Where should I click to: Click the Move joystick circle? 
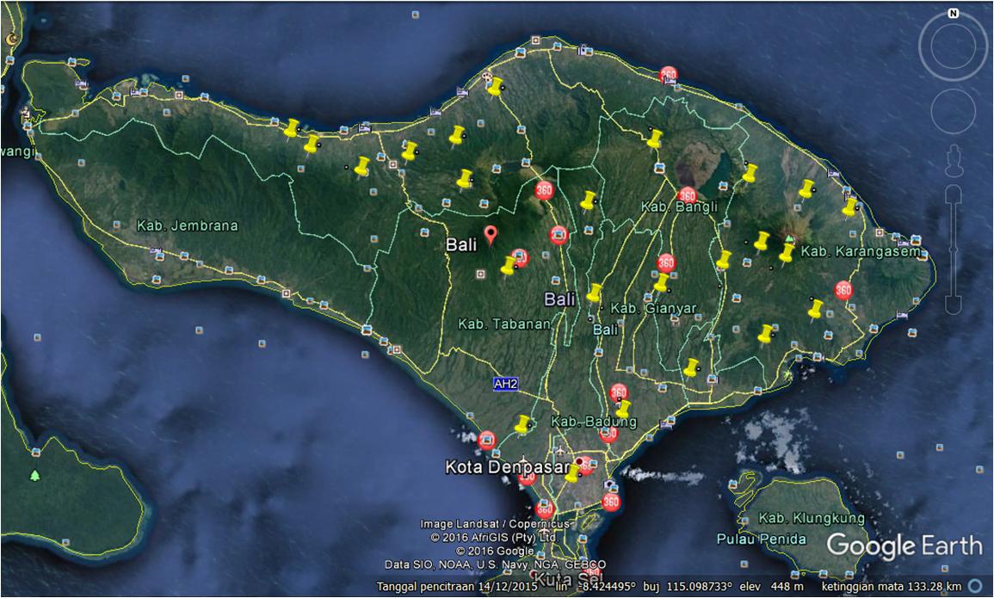coord(953,111)
